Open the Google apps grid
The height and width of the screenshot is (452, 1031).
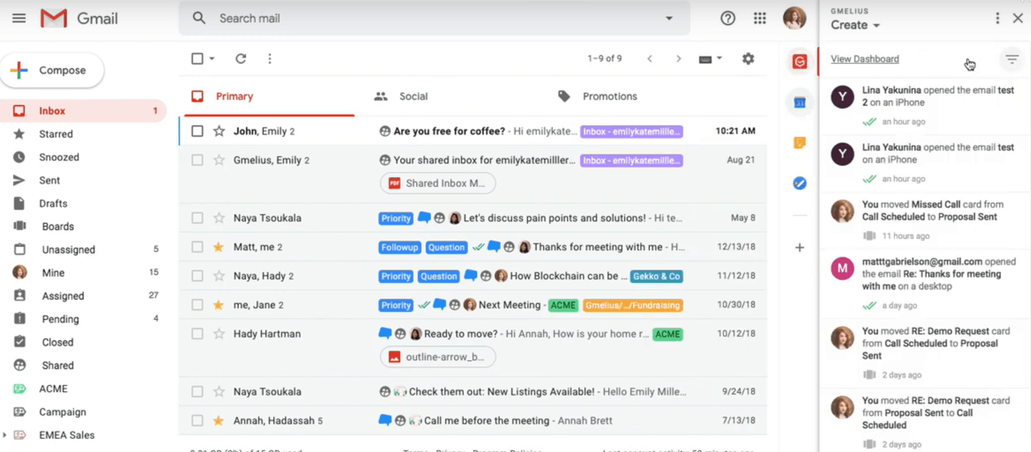click(760, 18)
